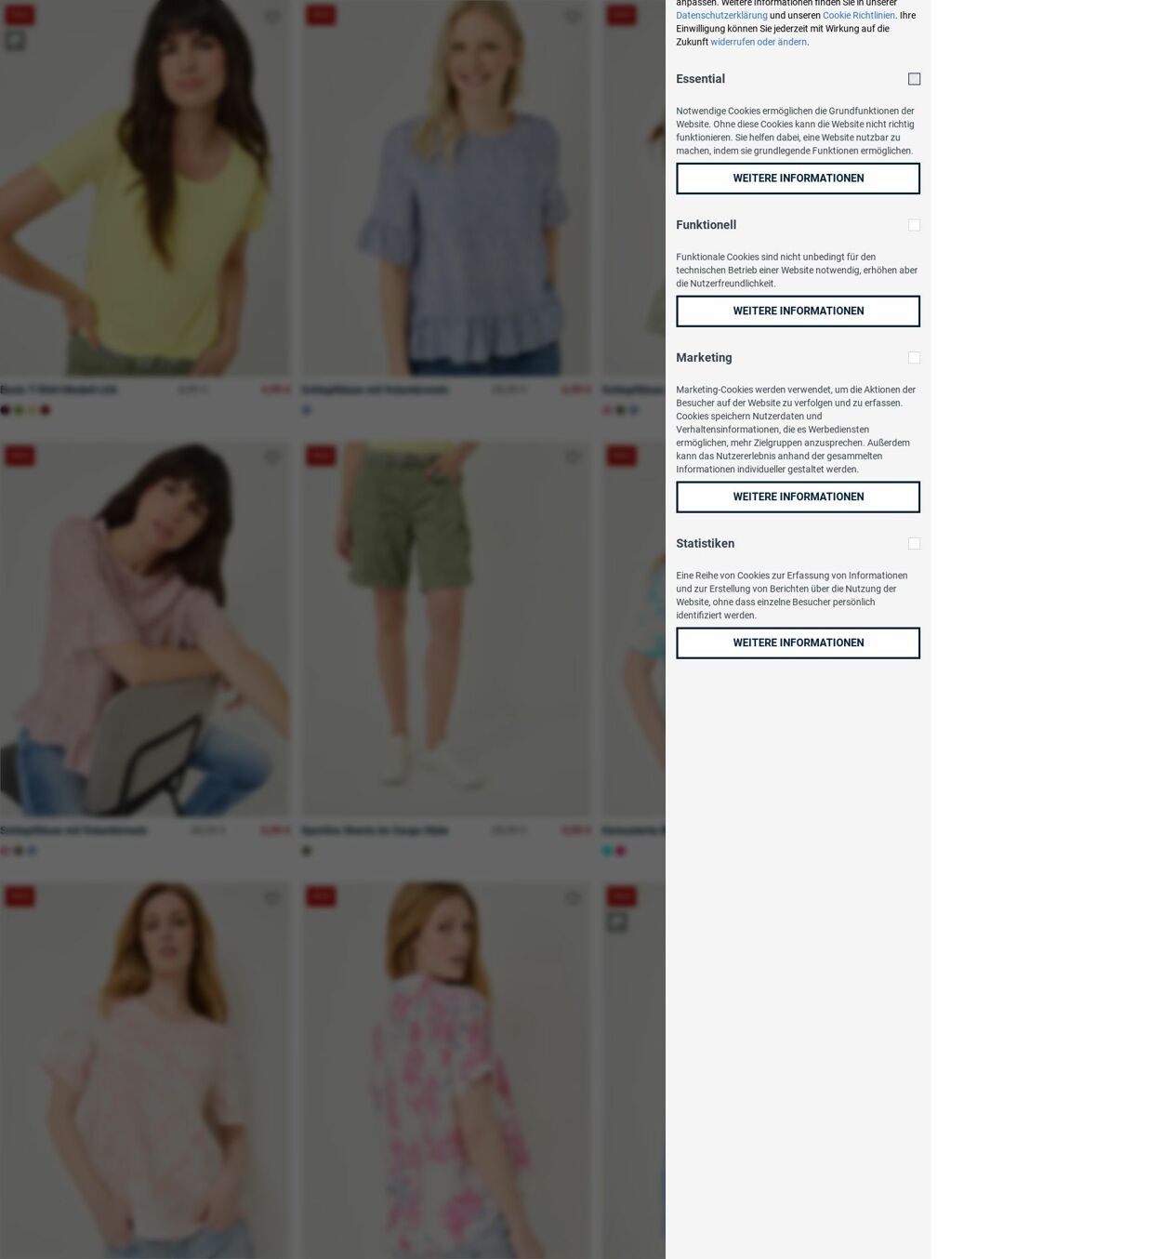
Task: Open the yellow T-shirt product image
Action: click(145, 188)
